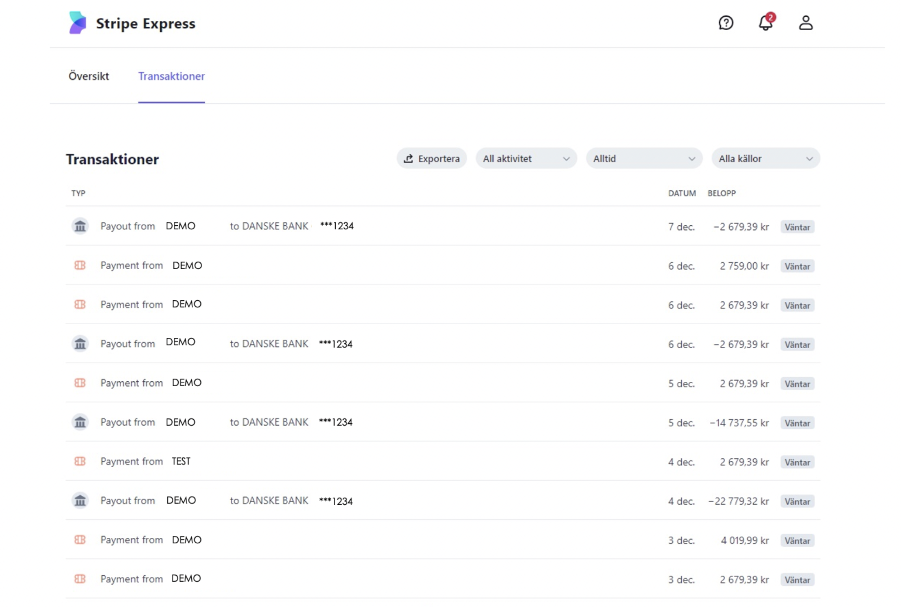Image resolution: width=901 pixels, height=607 pixels.
Task: Click the bank icon on 7 dec. payout
Action: 80,226
